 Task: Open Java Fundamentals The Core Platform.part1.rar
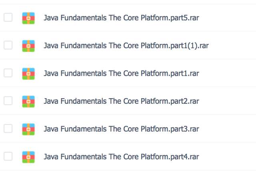121,73
